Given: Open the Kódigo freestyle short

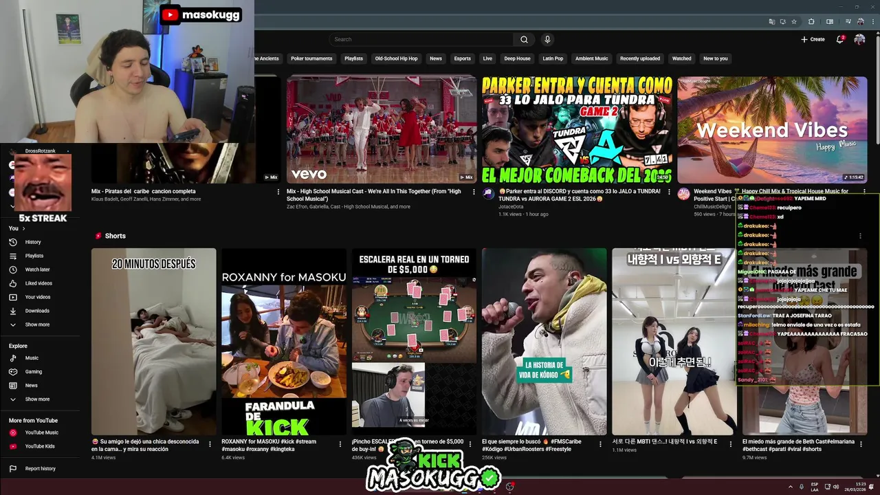Looking at the screenshot, I should tap(544, 341).
